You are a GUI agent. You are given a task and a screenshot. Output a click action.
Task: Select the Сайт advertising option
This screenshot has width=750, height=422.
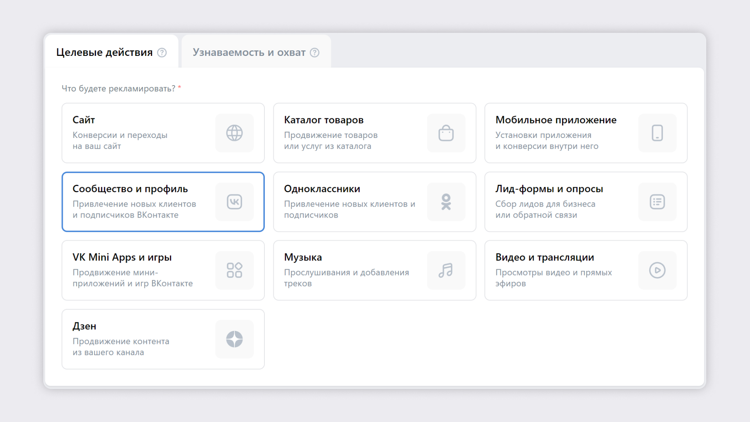click(161, 132)
